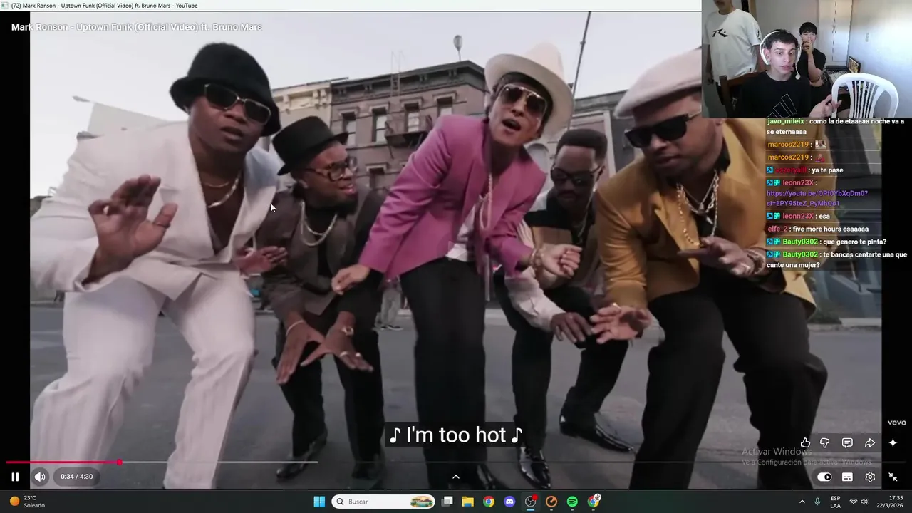Click the sparkle Ask icon in the player
Image resolution: width=912 pixels, height=513 pixels.
(x=893, y=443)
